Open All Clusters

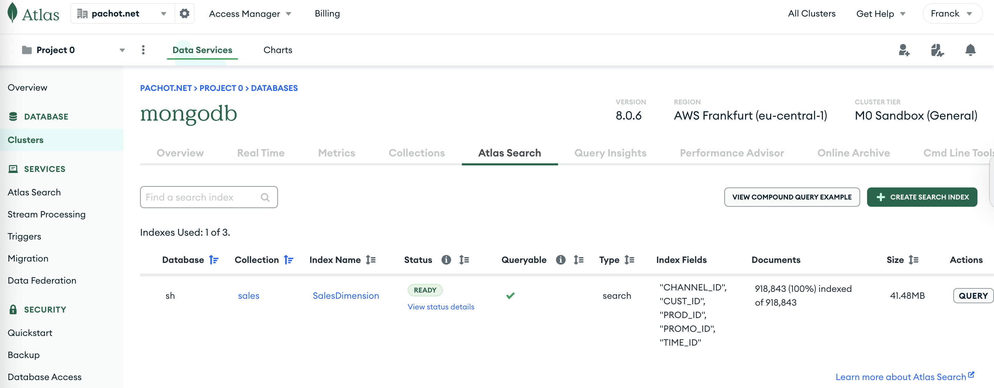[x=812, y=13]
